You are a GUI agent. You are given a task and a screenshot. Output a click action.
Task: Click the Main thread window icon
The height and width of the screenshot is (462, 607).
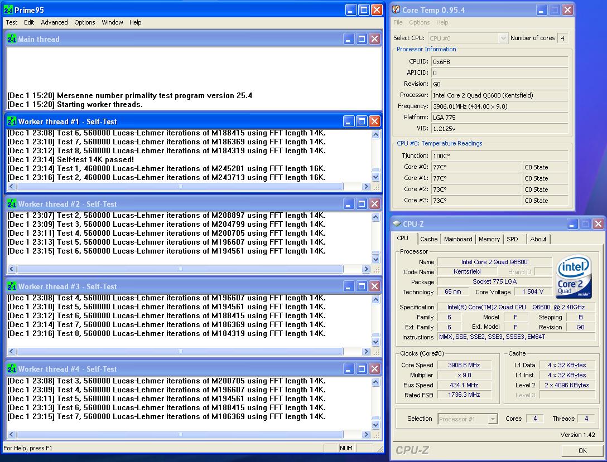[x=12, y=38]
